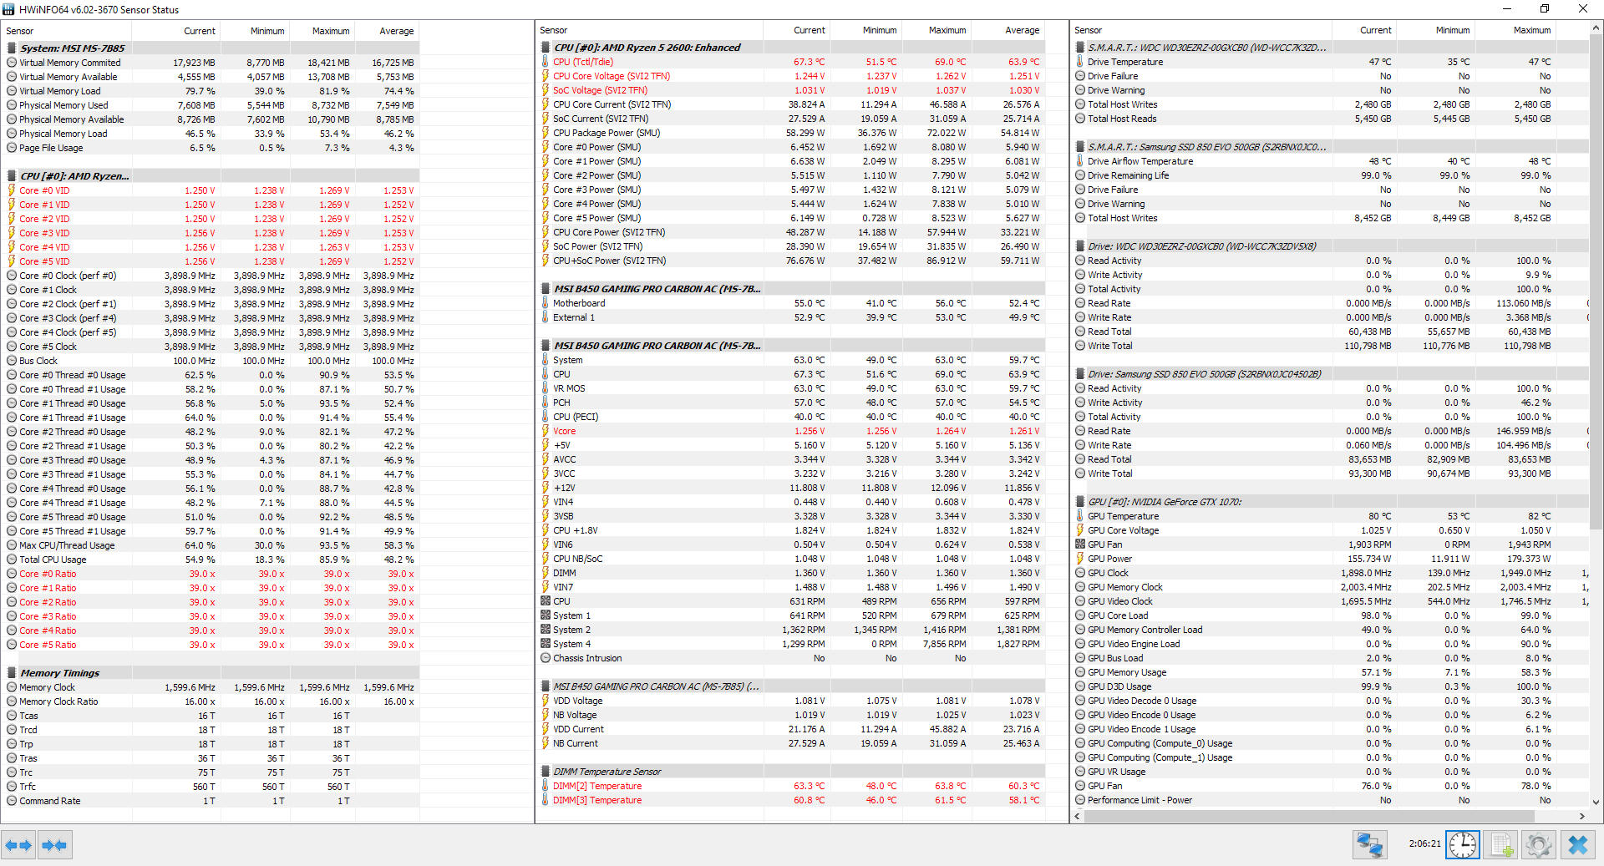Click the expand columns arrows button
Image resolution: width=1604 pixels, height=866 pixels.
[x=18, y=845]
